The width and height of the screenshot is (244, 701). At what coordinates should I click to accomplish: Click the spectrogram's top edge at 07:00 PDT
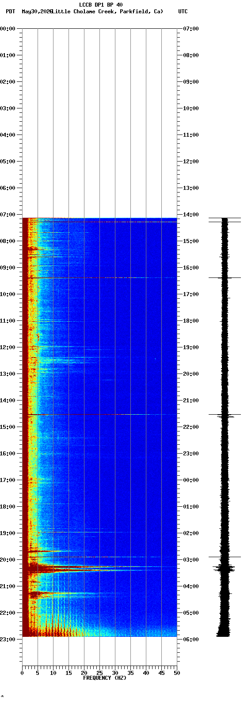click(99, 218)
